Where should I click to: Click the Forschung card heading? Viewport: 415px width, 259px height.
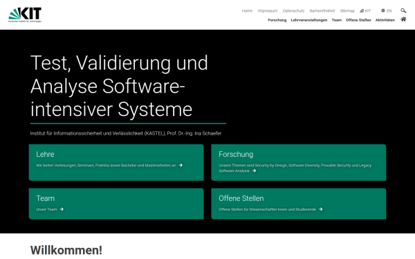(236, 154)
